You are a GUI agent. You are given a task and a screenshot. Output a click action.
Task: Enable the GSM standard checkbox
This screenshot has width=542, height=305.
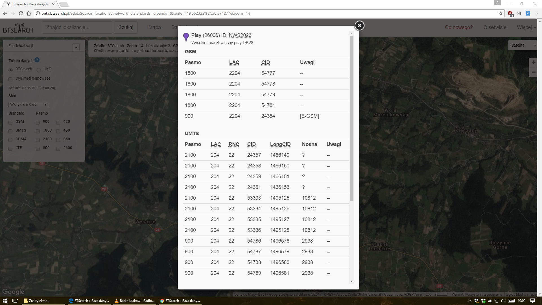pos(10,122)
